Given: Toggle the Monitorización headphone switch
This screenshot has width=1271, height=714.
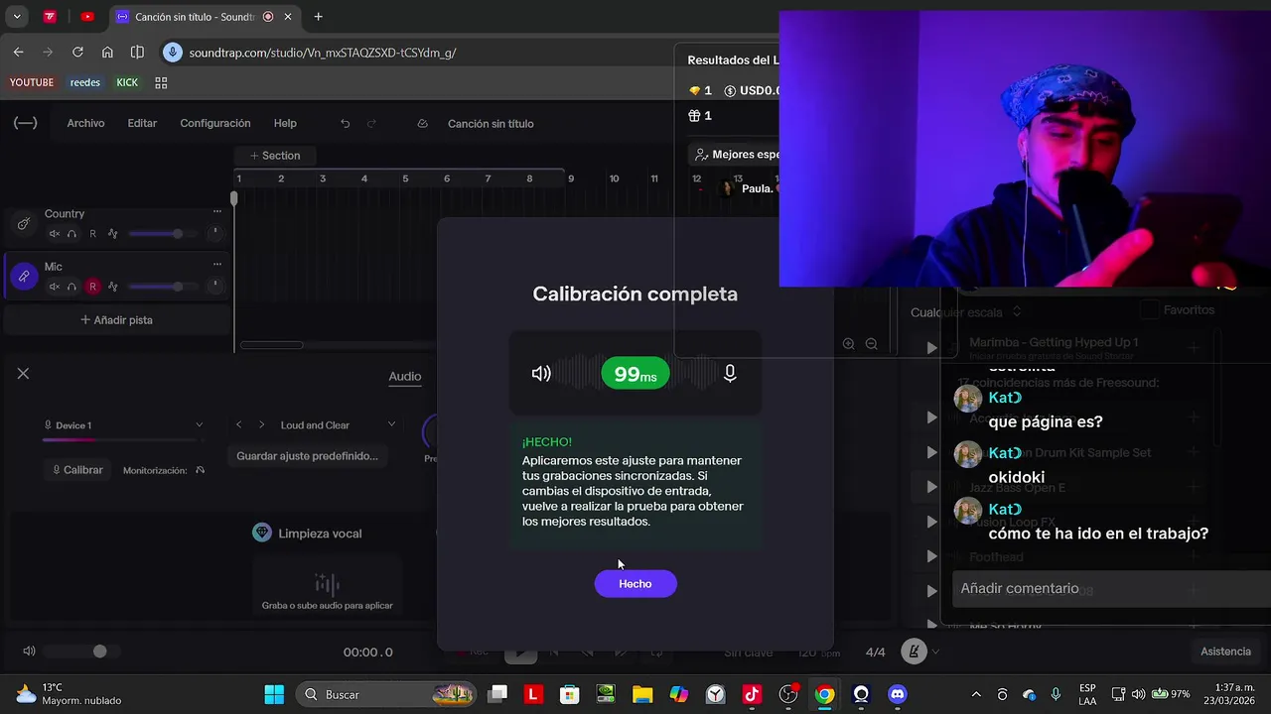Looking at the screenshot, I should (x=200, y=470).
